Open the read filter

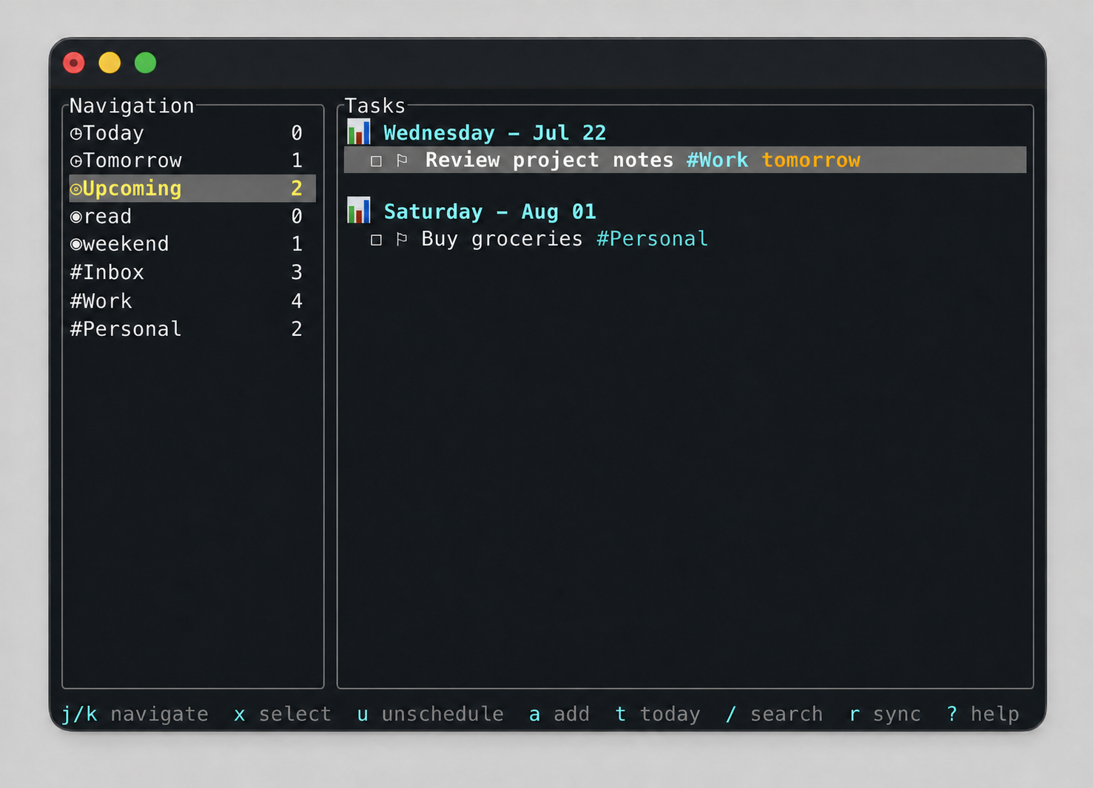coord(192,216)
